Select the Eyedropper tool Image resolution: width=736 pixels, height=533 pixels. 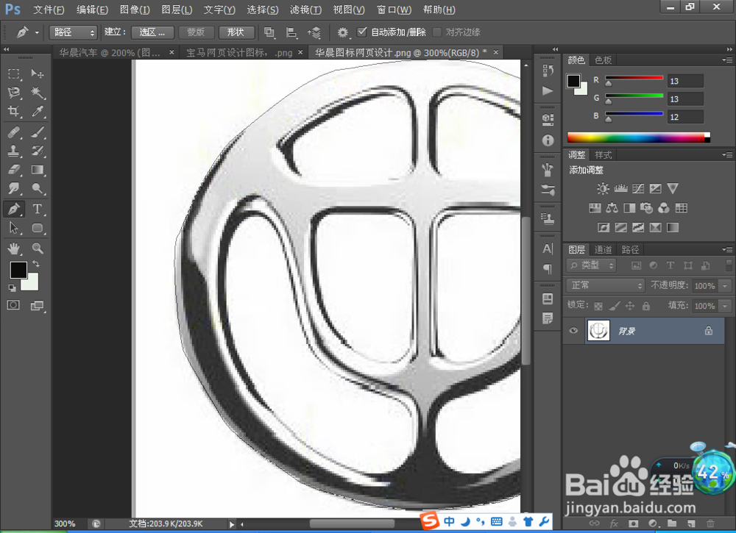point(37,111)
